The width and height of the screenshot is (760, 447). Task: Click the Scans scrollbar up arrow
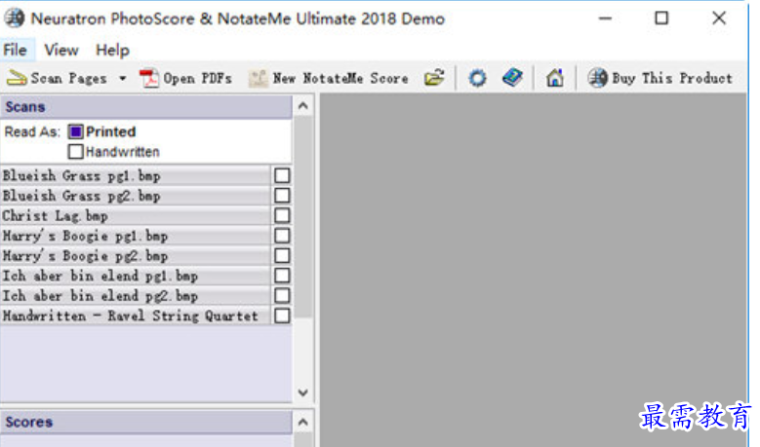pos(303,106)
